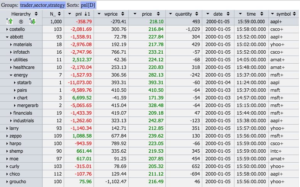
Task: Expand the industrials sector row
Action: (x=11, y=121)
